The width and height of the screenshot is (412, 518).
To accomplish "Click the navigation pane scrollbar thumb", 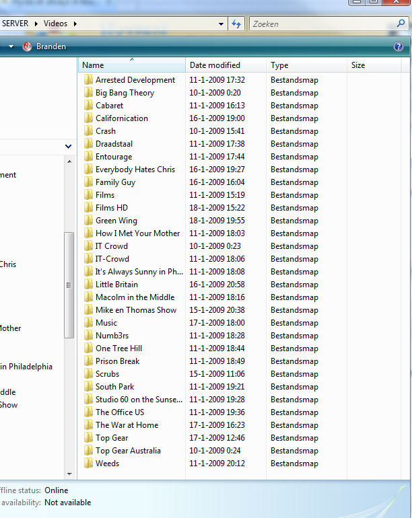I will 68,285.
